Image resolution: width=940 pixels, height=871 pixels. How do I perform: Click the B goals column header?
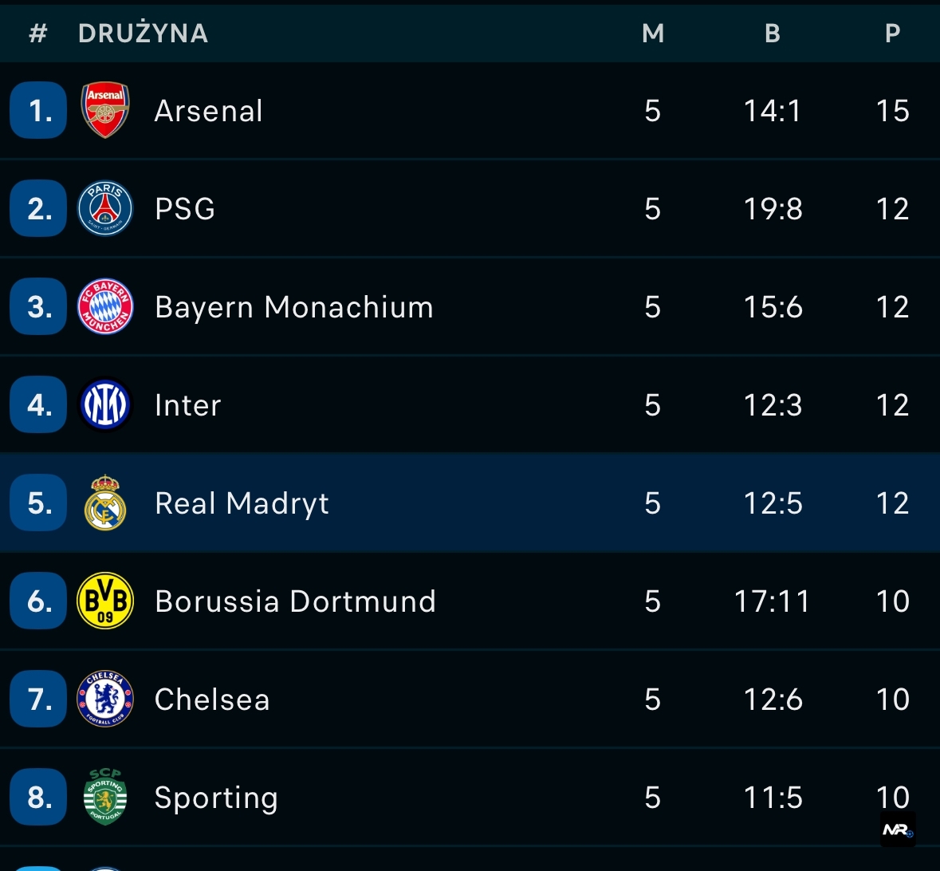772,33
